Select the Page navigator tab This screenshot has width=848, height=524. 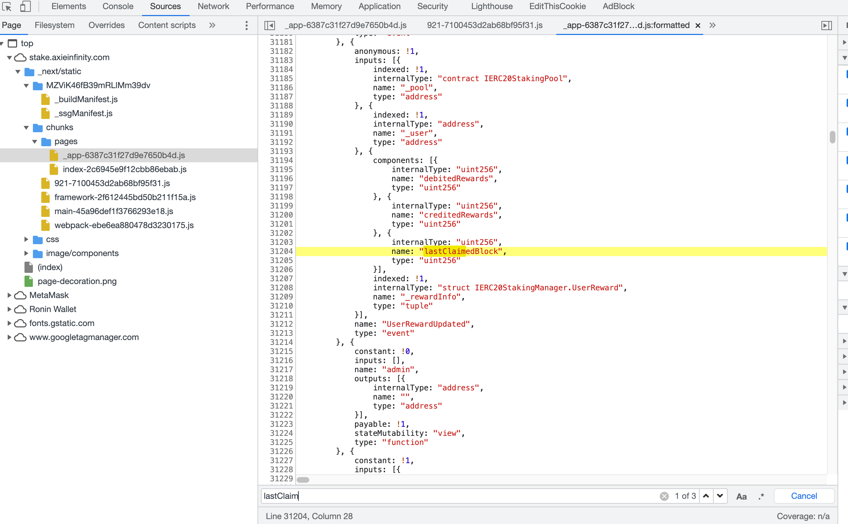point(12,25)
